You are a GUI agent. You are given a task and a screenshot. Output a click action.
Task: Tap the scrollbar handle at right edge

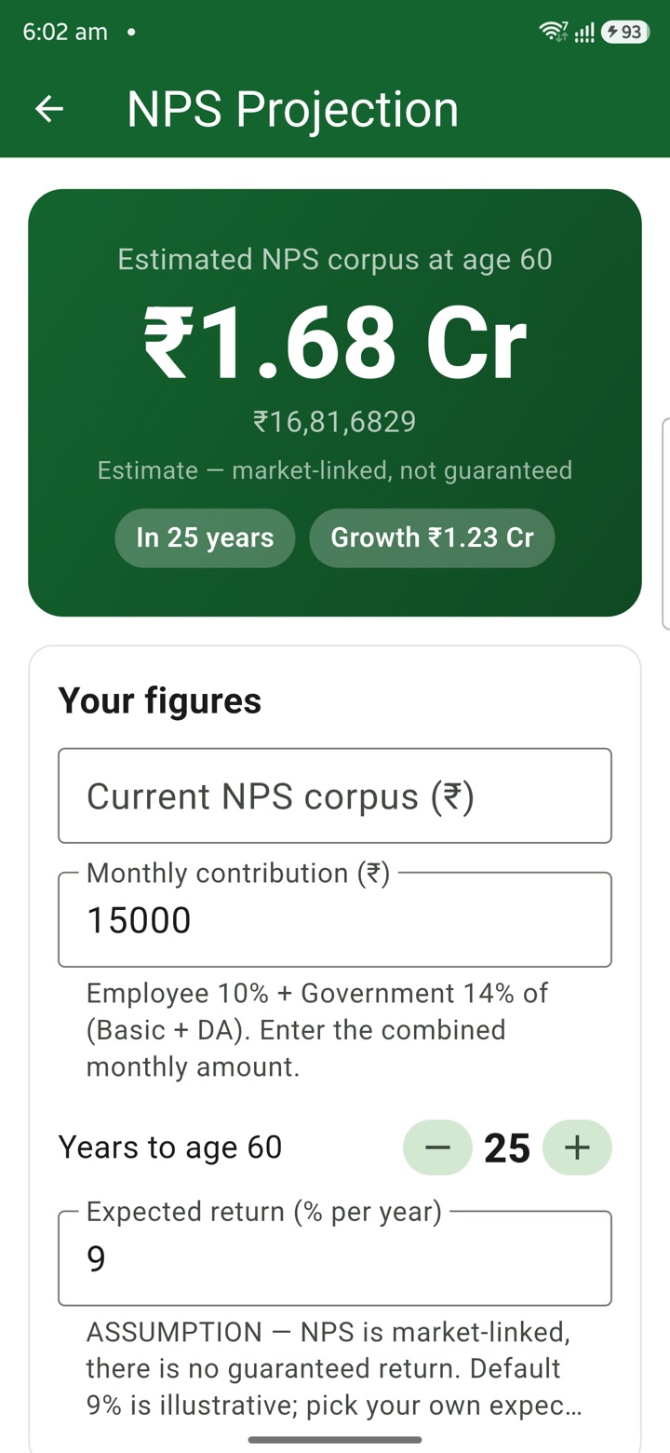[665, 523]
